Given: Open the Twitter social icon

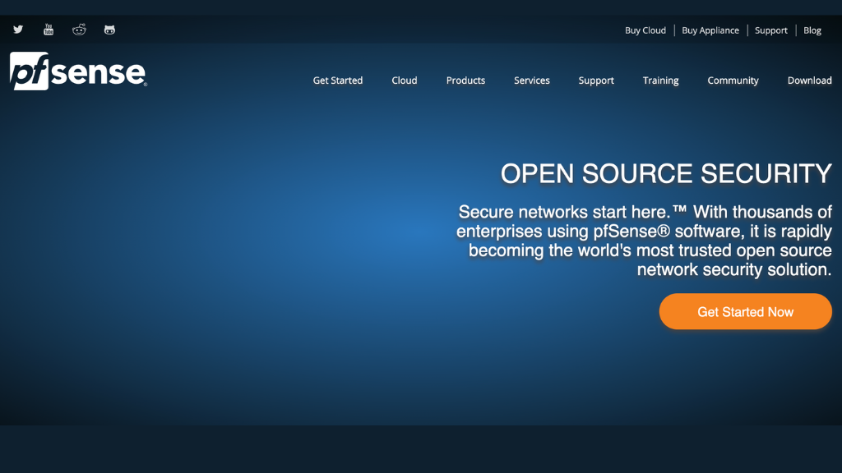Looking at the screenshot, I should pyautogui.click(x=18, y=30).
